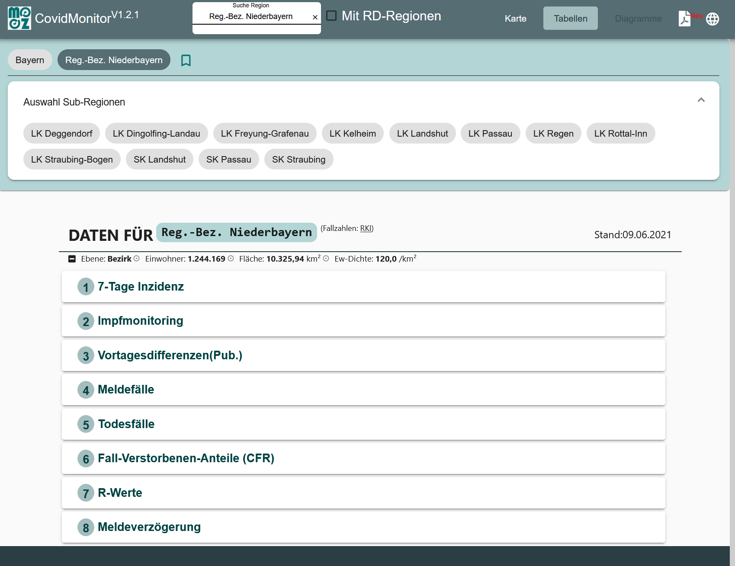Choose LK Dingolfing-Landau sub-region

coord(157,134)
